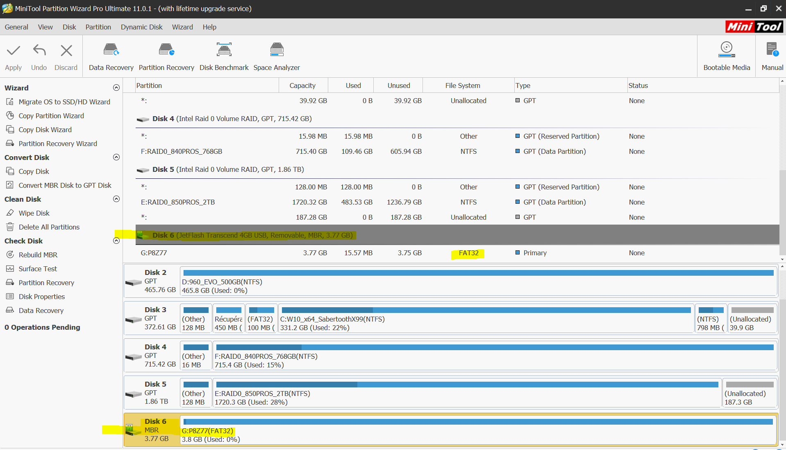The height and width of the screenshot is (450, 786).
Task: Open the General menu
Action: (16, 27)
